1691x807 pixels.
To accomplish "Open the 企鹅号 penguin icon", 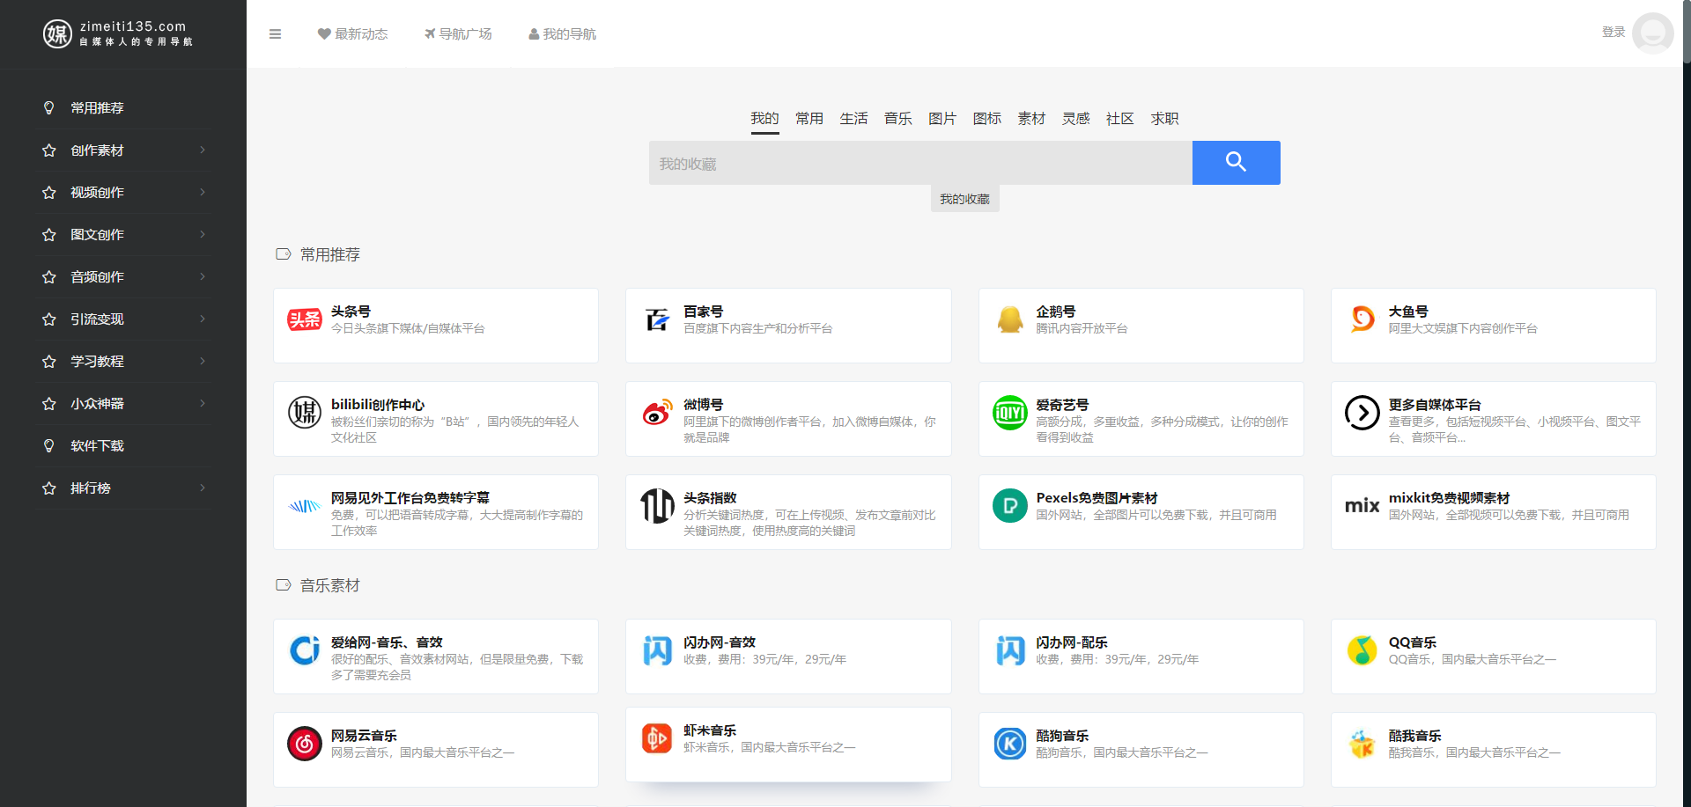I will point(1009,319).
